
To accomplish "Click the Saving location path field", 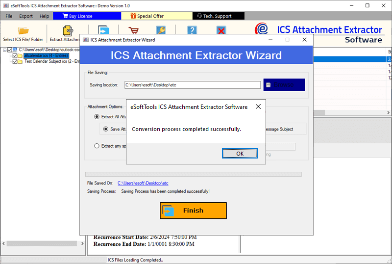I will (x=193, y=85).
